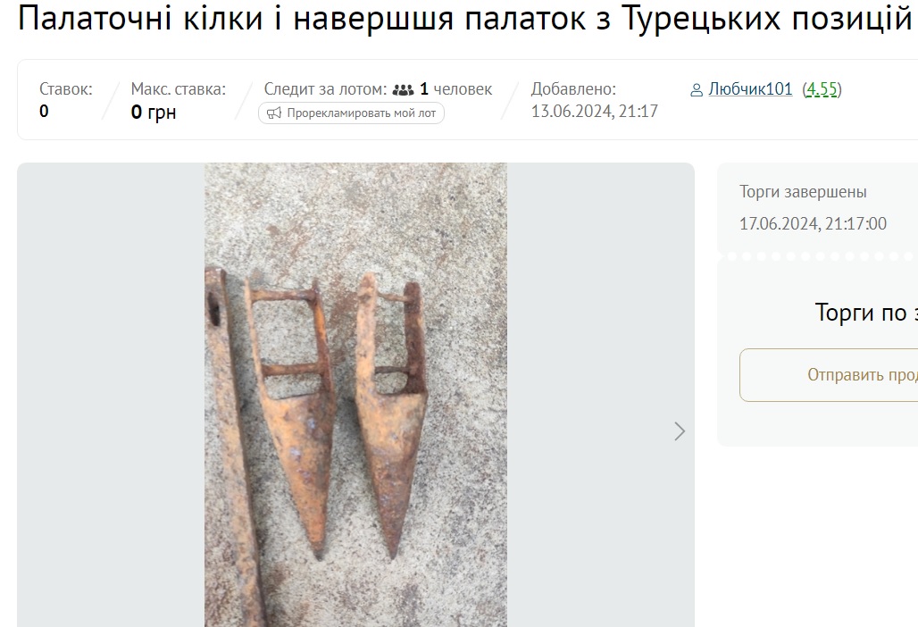Viewport: 918px width, 627px height.
Task: Click the right gray margin of the gallery
Action: pos(601,395)
